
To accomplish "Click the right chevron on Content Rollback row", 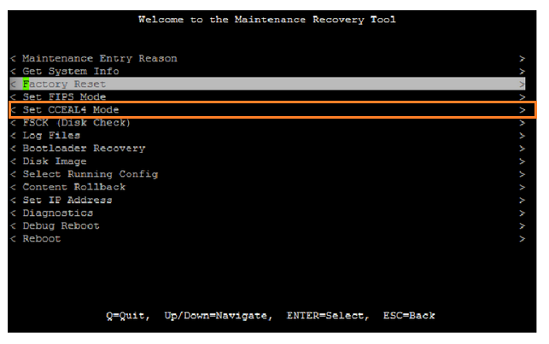I will point(522,187).
